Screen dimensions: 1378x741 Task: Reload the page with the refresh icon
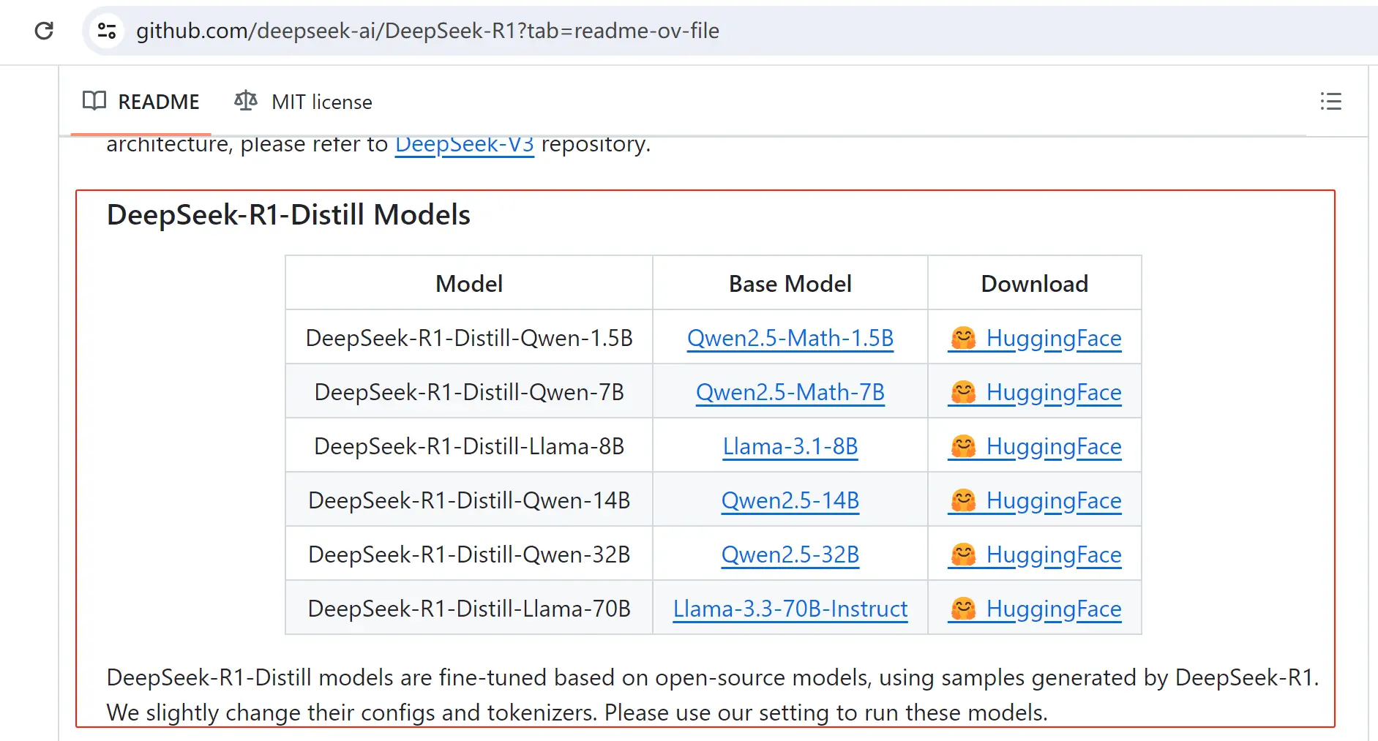pyautogui.click(x=44, y=31)
